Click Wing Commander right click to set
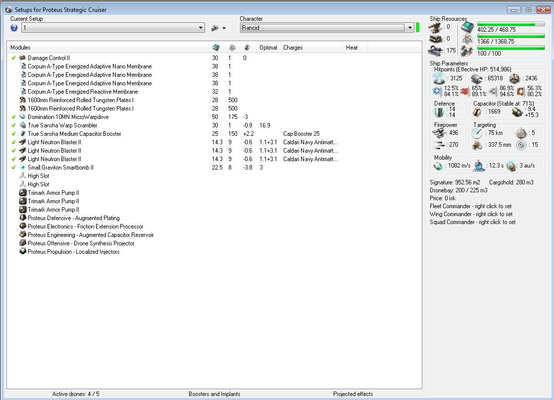Screen dimensions: 554x400 pyautogui.click(x=471, y=214)
